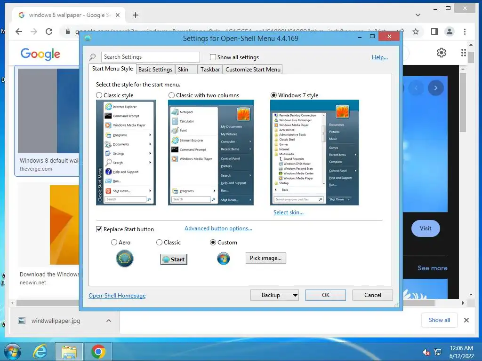Click the win8wallpaper.jpg file icon
Screen dimensions: 482x361
pos(22,321)
